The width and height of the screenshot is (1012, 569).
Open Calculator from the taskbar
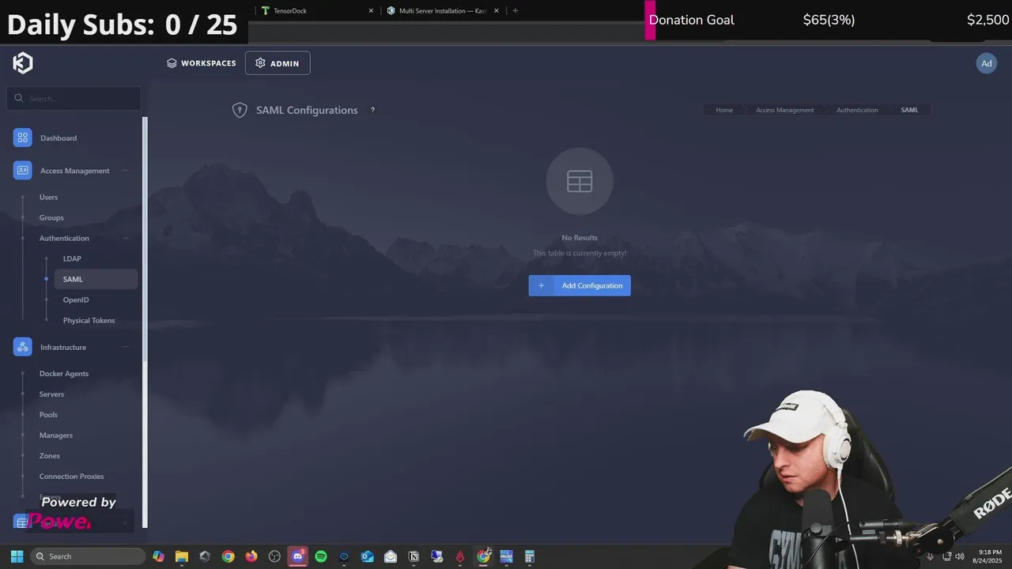tap(530, 556)
